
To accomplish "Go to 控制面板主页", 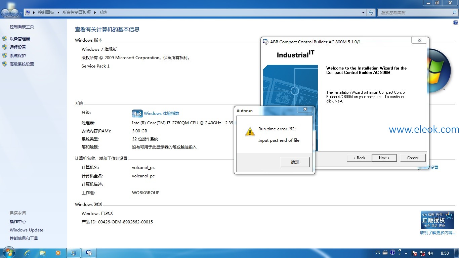I will 22,27.
